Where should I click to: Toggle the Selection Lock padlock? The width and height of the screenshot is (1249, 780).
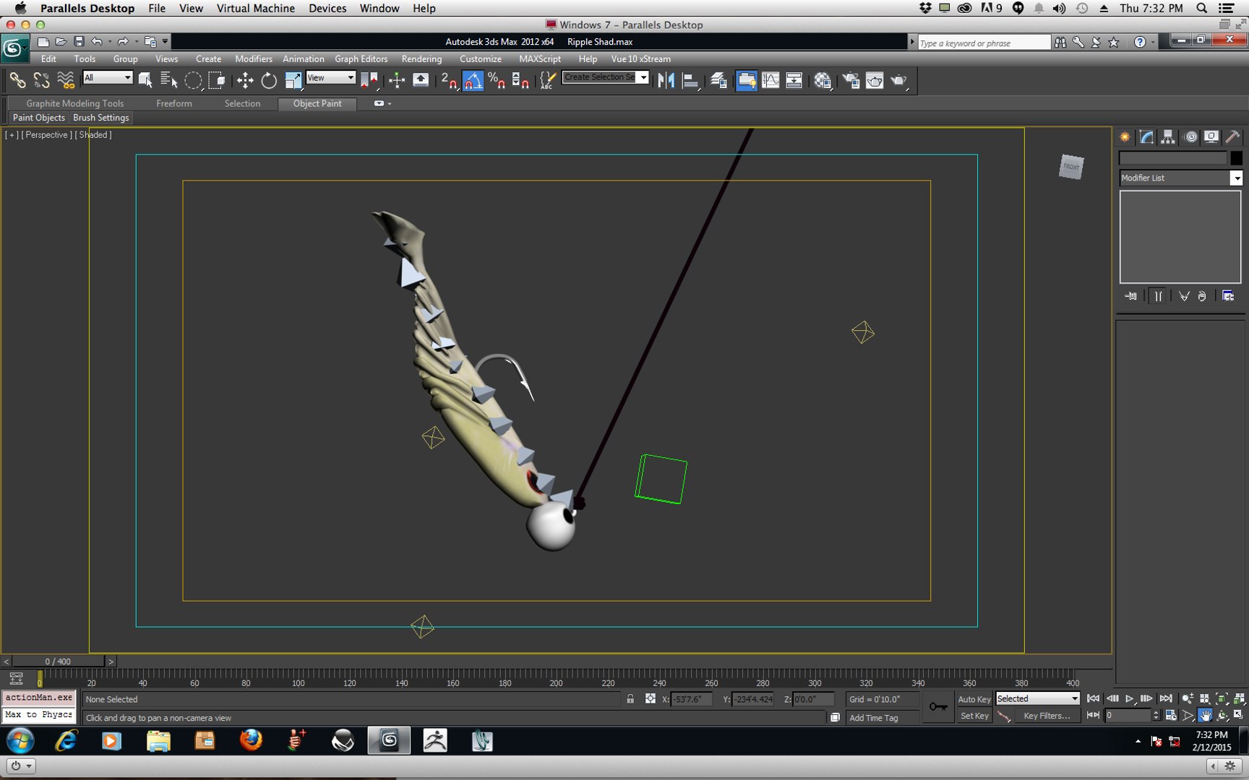pos(630,699)
